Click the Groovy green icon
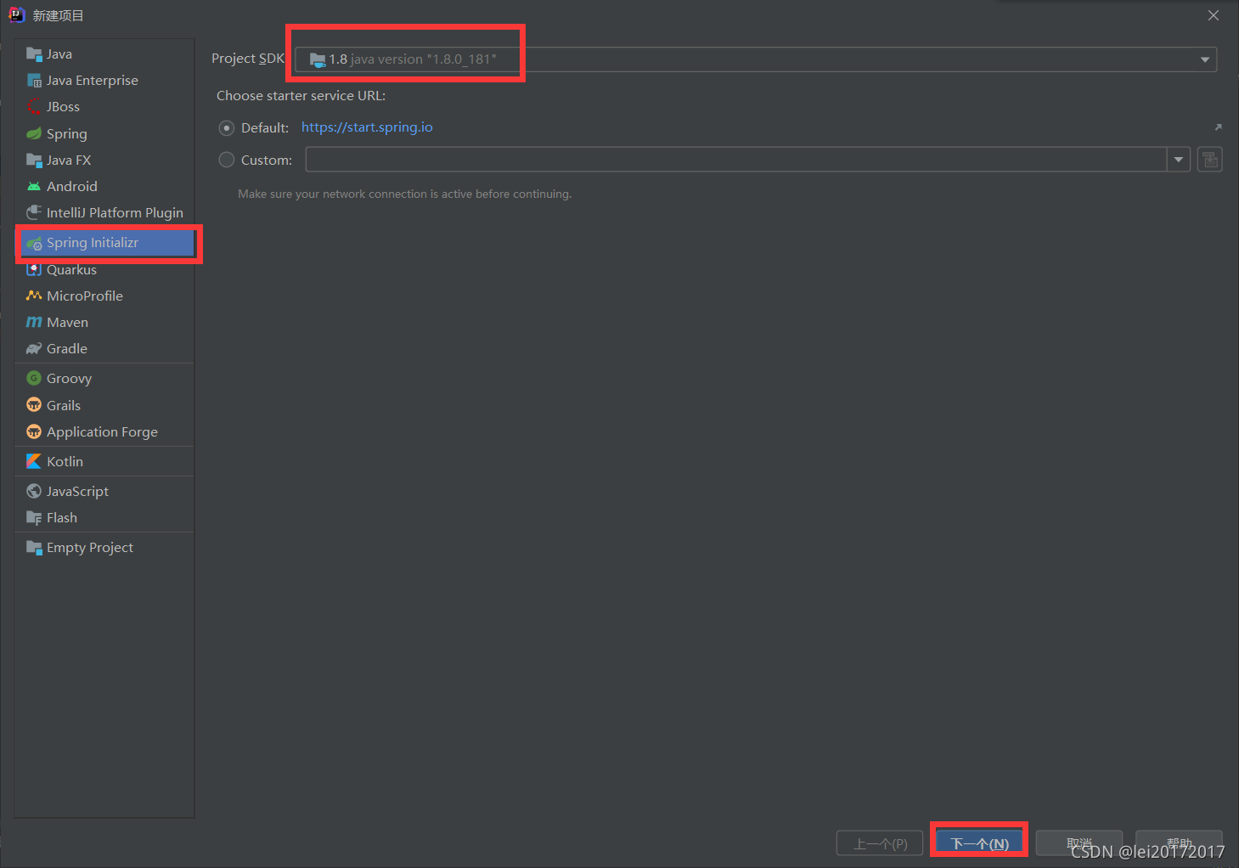 tap(34, 378)
